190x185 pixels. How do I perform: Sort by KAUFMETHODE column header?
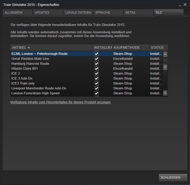tap(131, 47)
